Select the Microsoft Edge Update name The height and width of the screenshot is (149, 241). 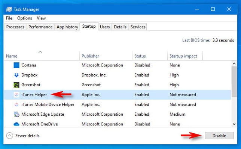[x=43, y=114]
